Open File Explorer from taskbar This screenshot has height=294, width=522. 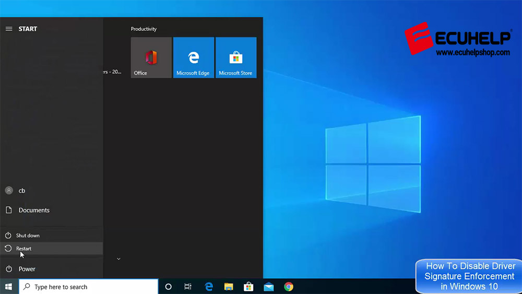[229, 287]
